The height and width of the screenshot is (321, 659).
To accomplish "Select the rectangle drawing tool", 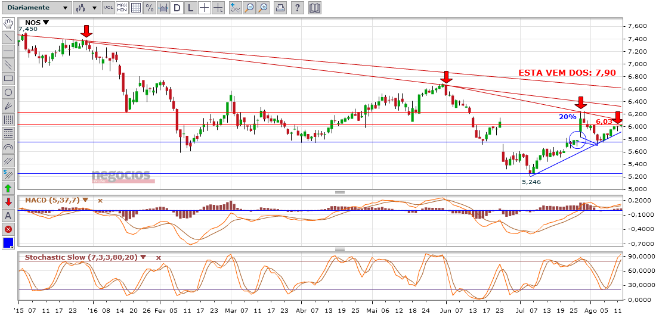I will (x=8, y=78).
